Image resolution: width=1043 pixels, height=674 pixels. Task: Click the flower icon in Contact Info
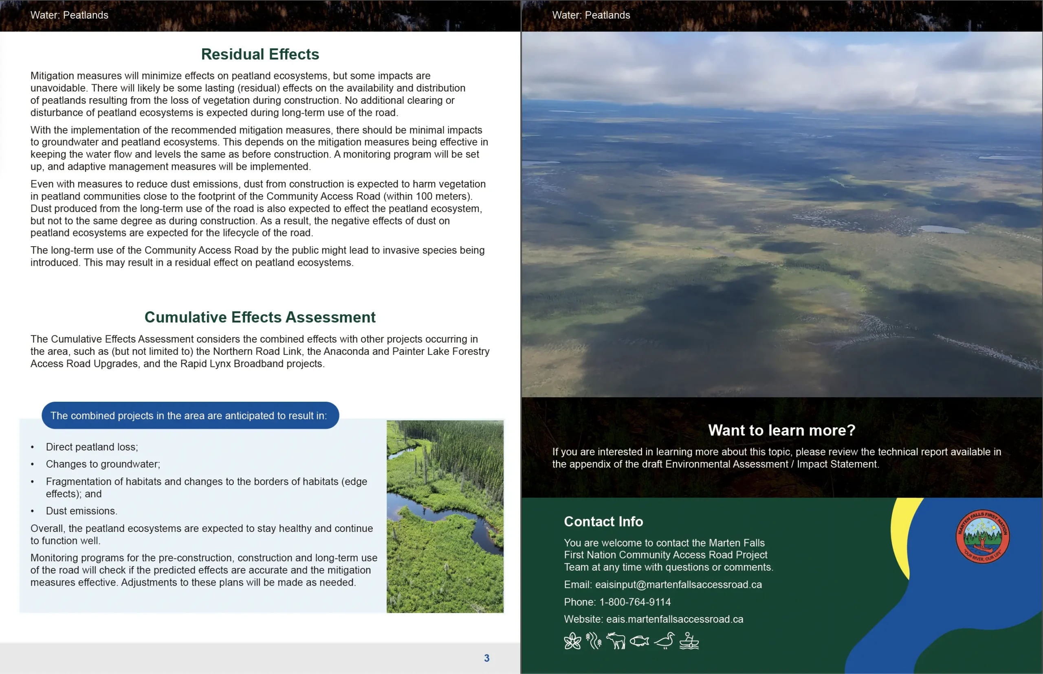[572, 641]
